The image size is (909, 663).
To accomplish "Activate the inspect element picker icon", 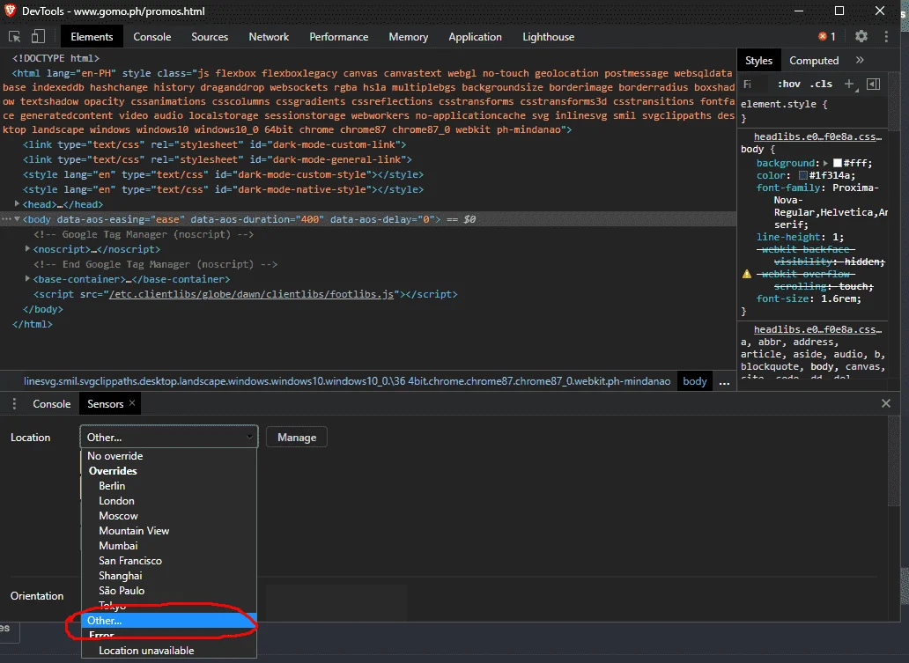I will [x=14, y=36].
